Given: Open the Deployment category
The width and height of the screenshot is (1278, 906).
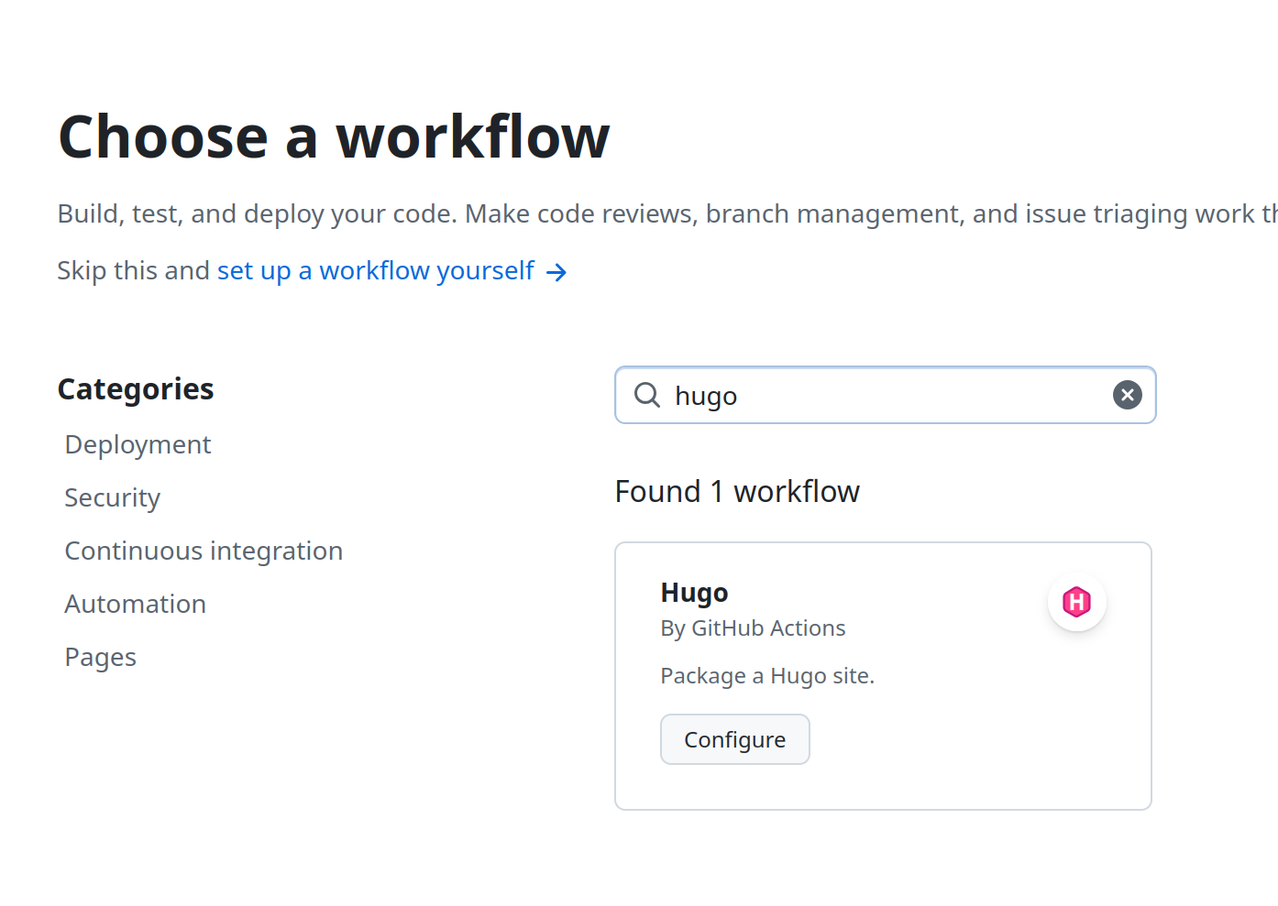Looking at the screenshot, I should [138, 444].
